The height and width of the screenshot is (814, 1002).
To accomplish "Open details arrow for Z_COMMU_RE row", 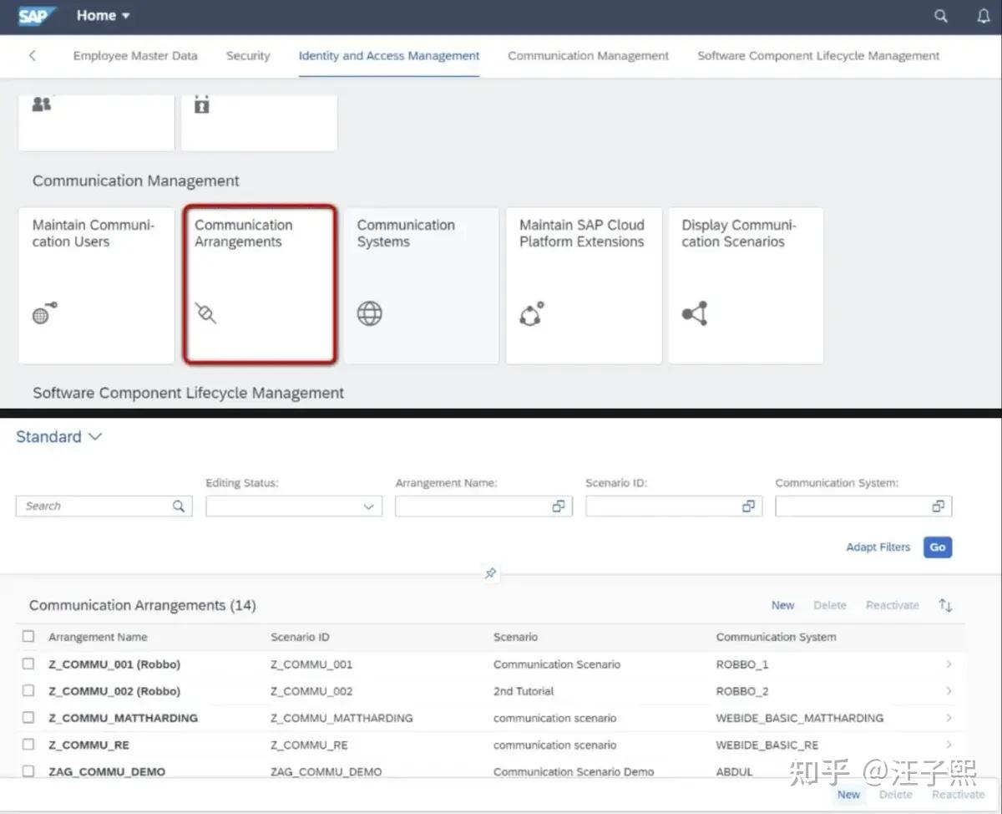I will tap(949, 745).
